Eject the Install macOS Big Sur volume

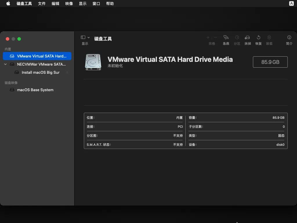[67, 72]
